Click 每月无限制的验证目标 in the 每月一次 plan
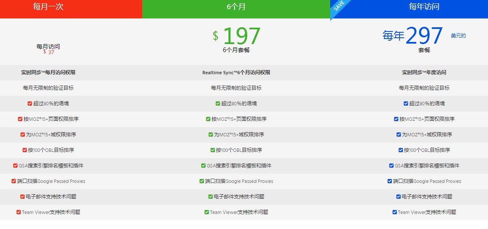Screen dimensions: 488x229 pos(48,88)
